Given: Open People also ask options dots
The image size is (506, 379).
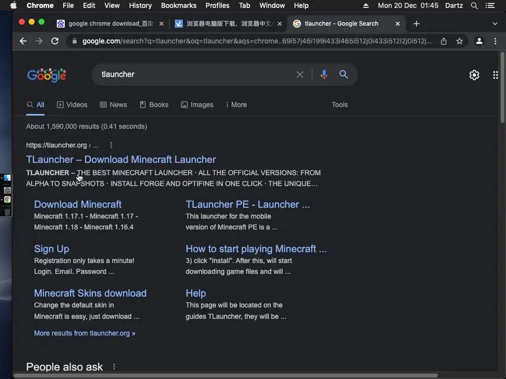Looking at the screenshot, I should 114,367.
